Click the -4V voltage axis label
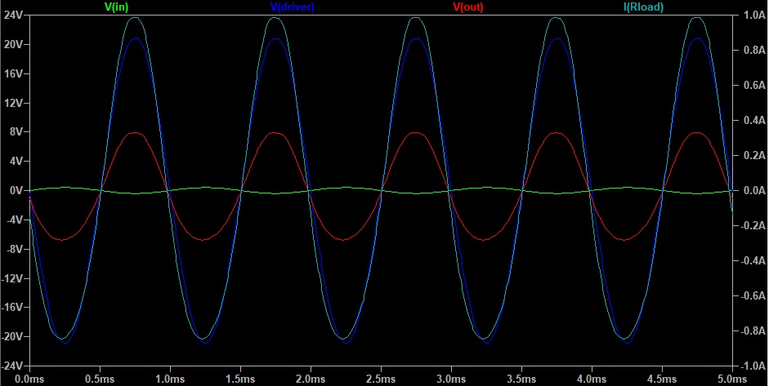Image resolution: width=769 pixels, height=386 pixels. (x=14, y=220)
